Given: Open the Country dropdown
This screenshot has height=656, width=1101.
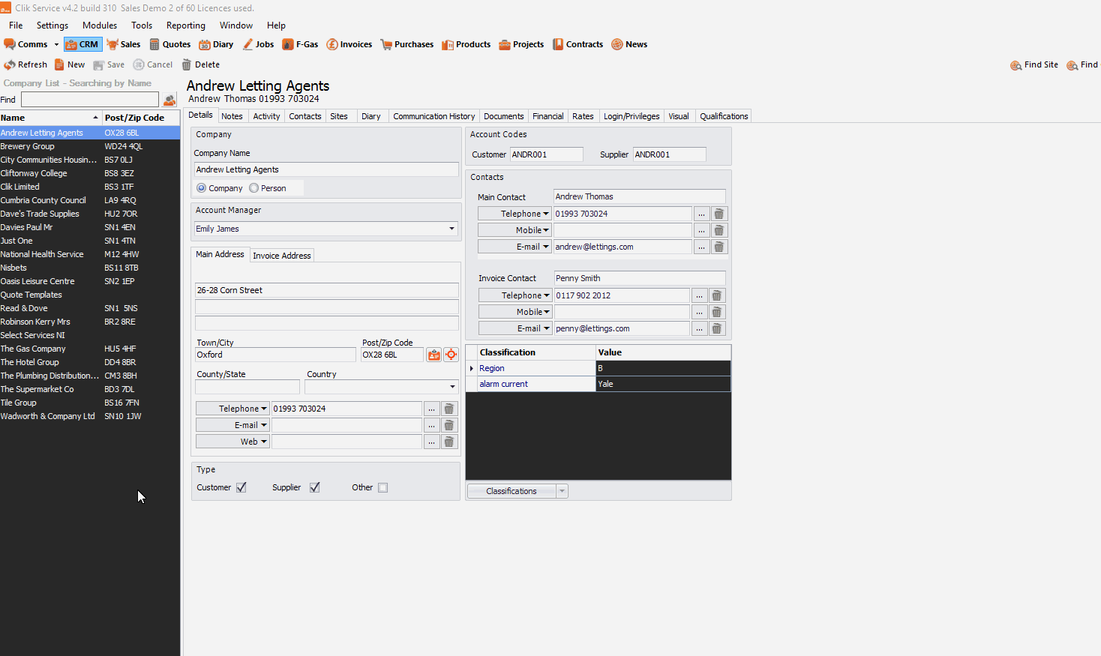Looking at the screenshot, I should pos(452,387).
